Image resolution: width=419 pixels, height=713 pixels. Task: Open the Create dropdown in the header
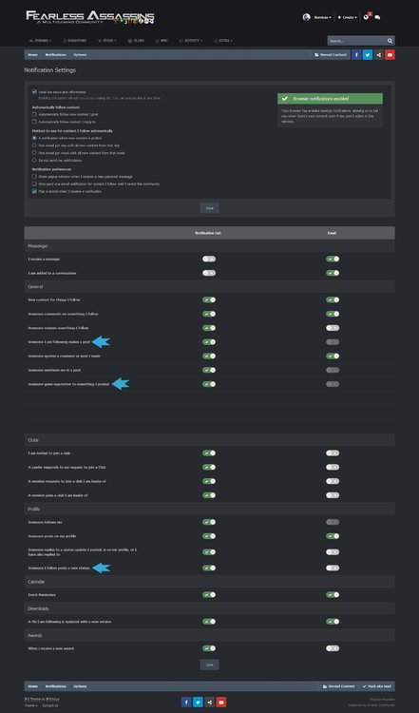click(347, 17)
